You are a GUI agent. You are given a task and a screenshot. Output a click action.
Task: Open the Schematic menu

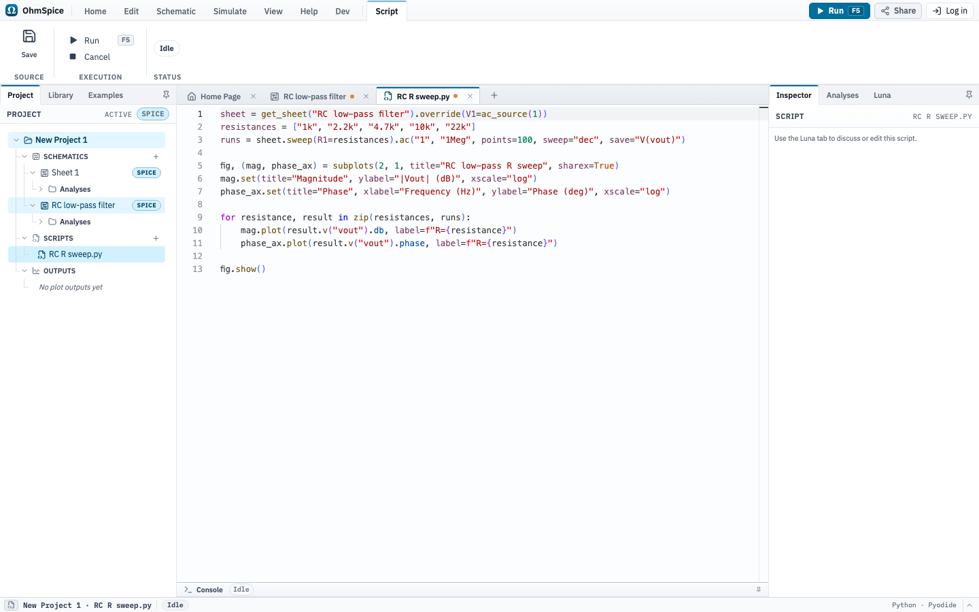coord(175,12)
